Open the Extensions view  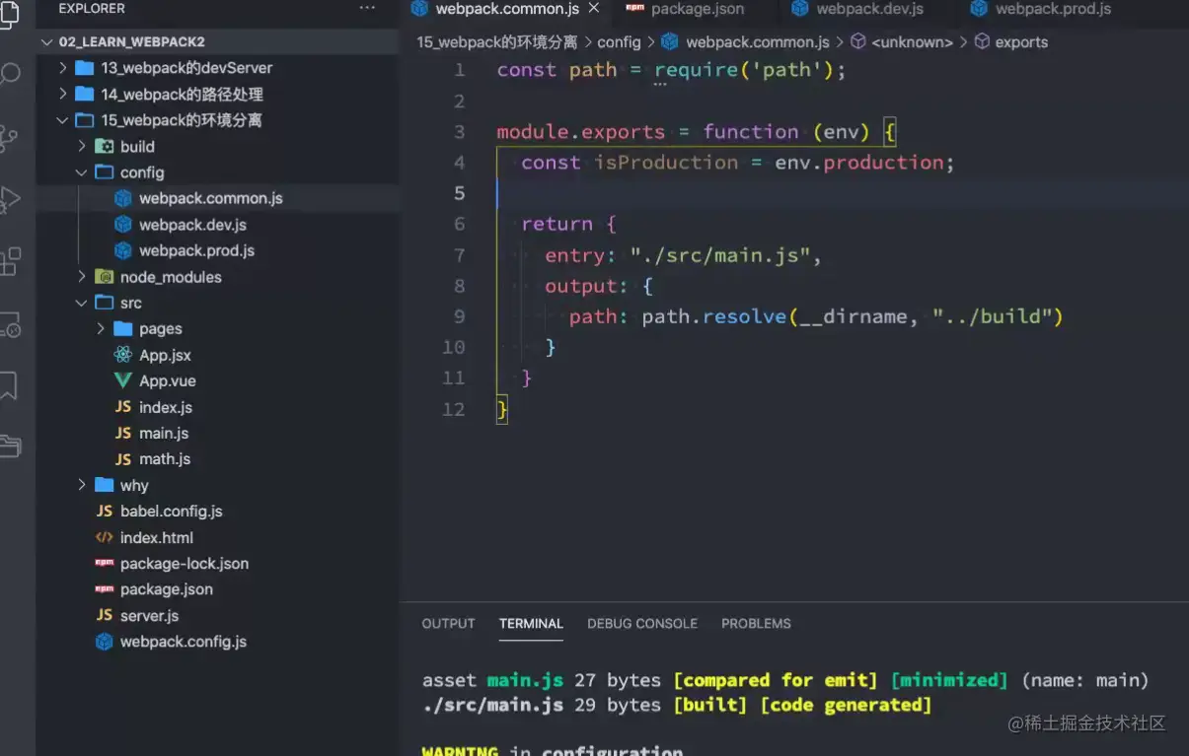10,261
